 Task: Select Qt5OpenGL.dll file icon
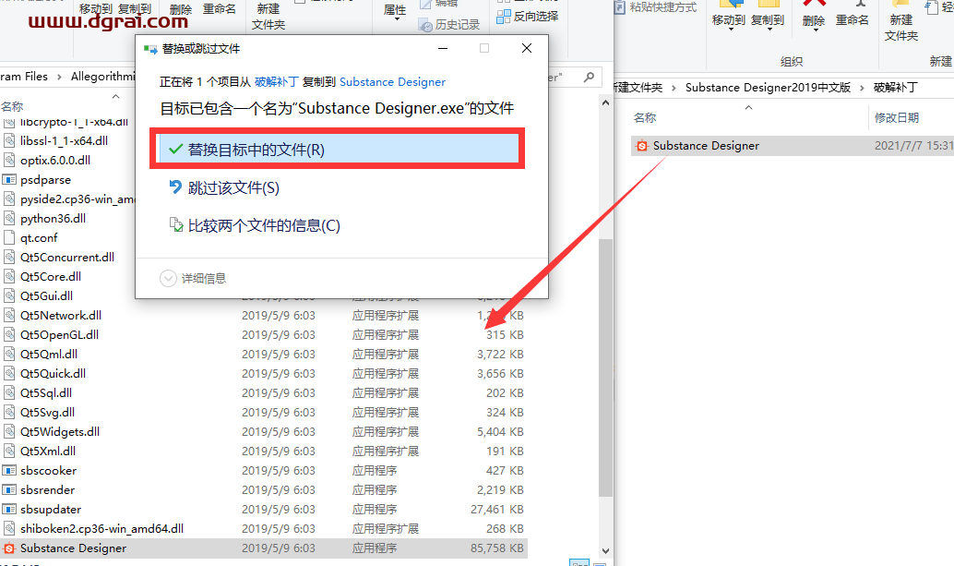(x=9, y=334)
